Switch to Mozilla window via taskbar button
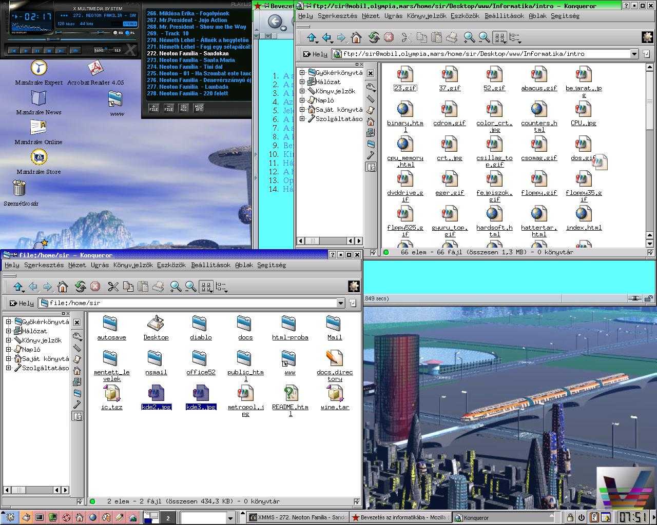Image resolution: width=657 pixels, height=525 pixels. coord(400,517)
